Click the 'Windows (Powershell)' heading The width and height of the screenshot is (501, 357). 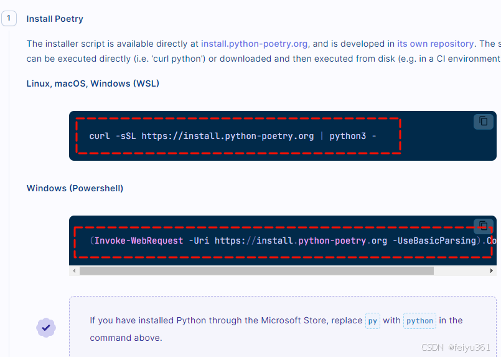pos(75,188)
